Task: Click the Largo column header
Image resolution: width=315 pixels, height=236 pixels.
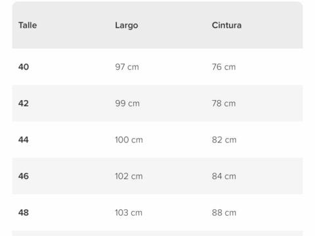Action: 127,25
